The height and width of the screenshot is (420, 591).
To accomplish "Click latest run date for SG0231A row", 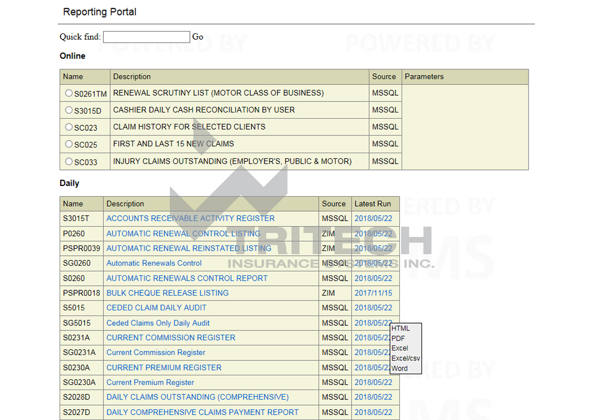I will pyautogui.click(x=372, y=352).
